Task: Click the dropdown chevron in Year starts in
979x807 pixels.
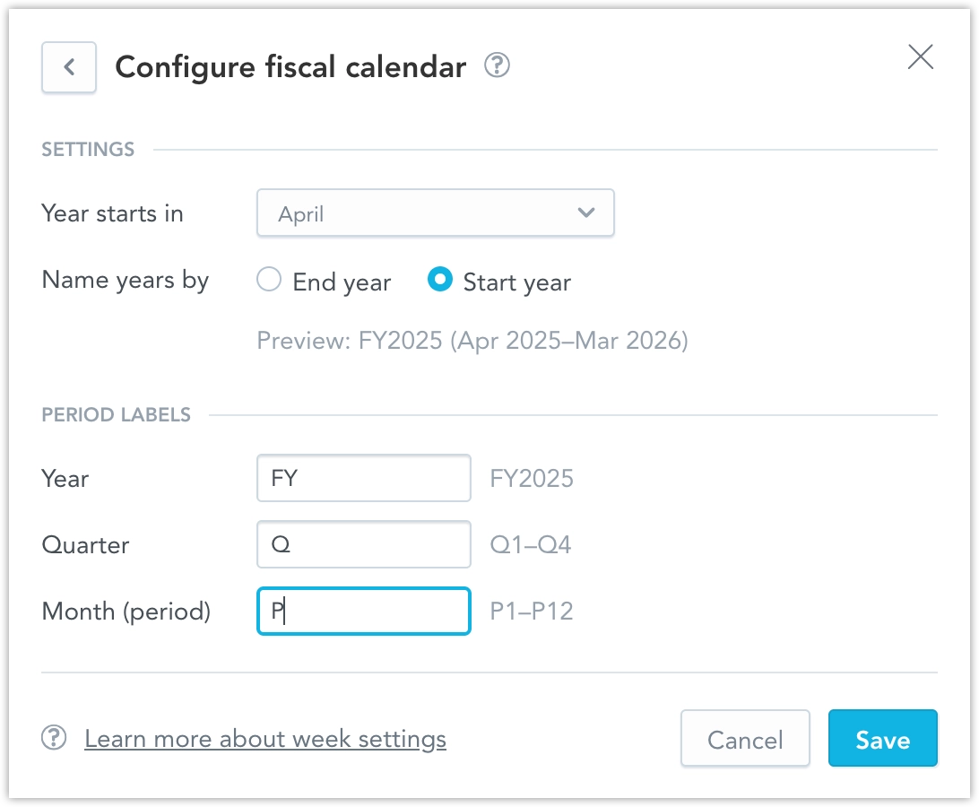Action: click(587, 213)
